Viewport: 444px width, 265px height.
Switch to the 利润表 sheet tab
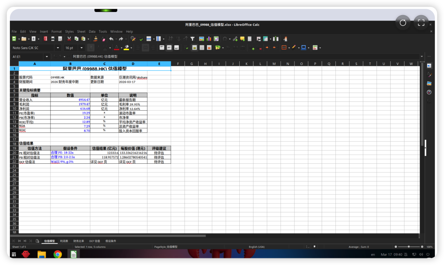click(64, 241)
